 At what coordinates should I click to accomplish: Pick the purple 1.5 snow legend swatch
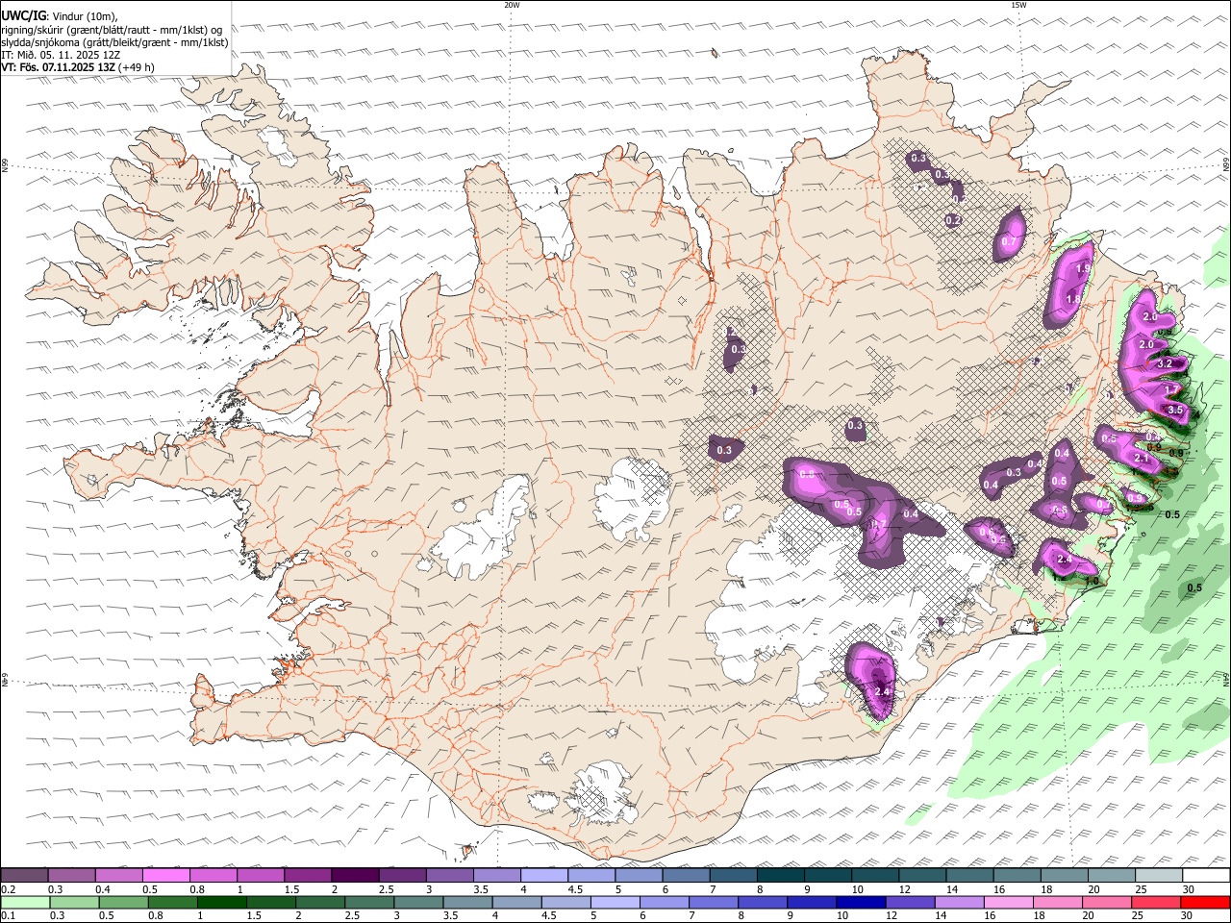click(307, 876)
